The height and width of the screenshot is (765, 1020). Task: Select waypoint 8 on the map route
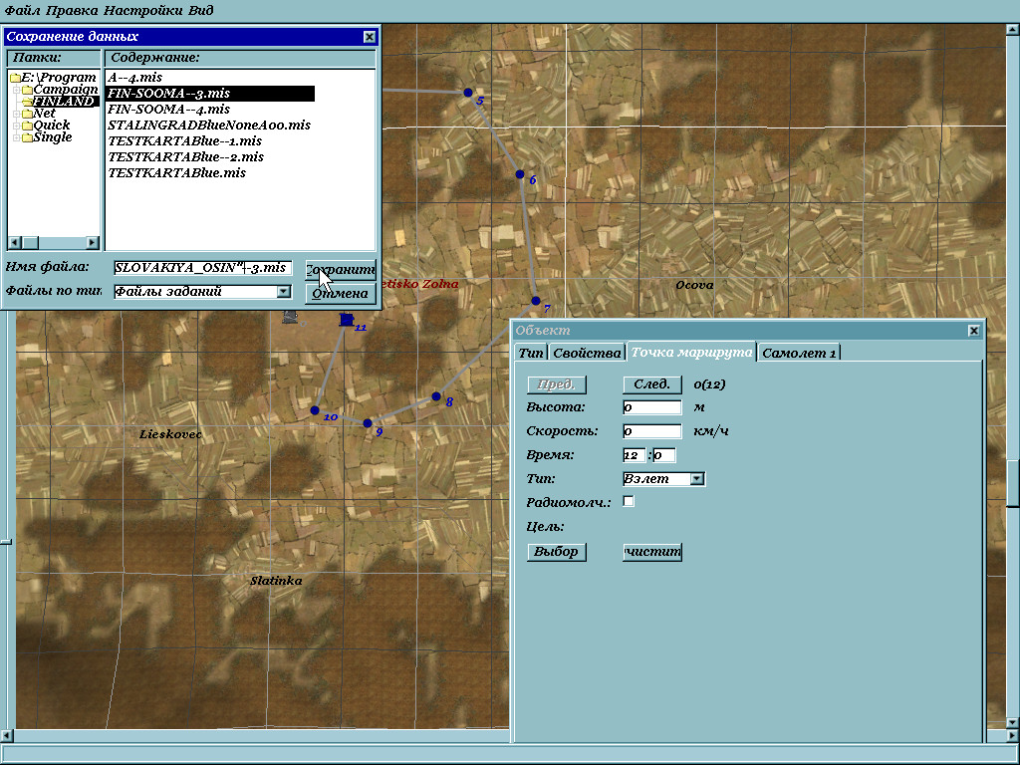(x=436, y=396)
